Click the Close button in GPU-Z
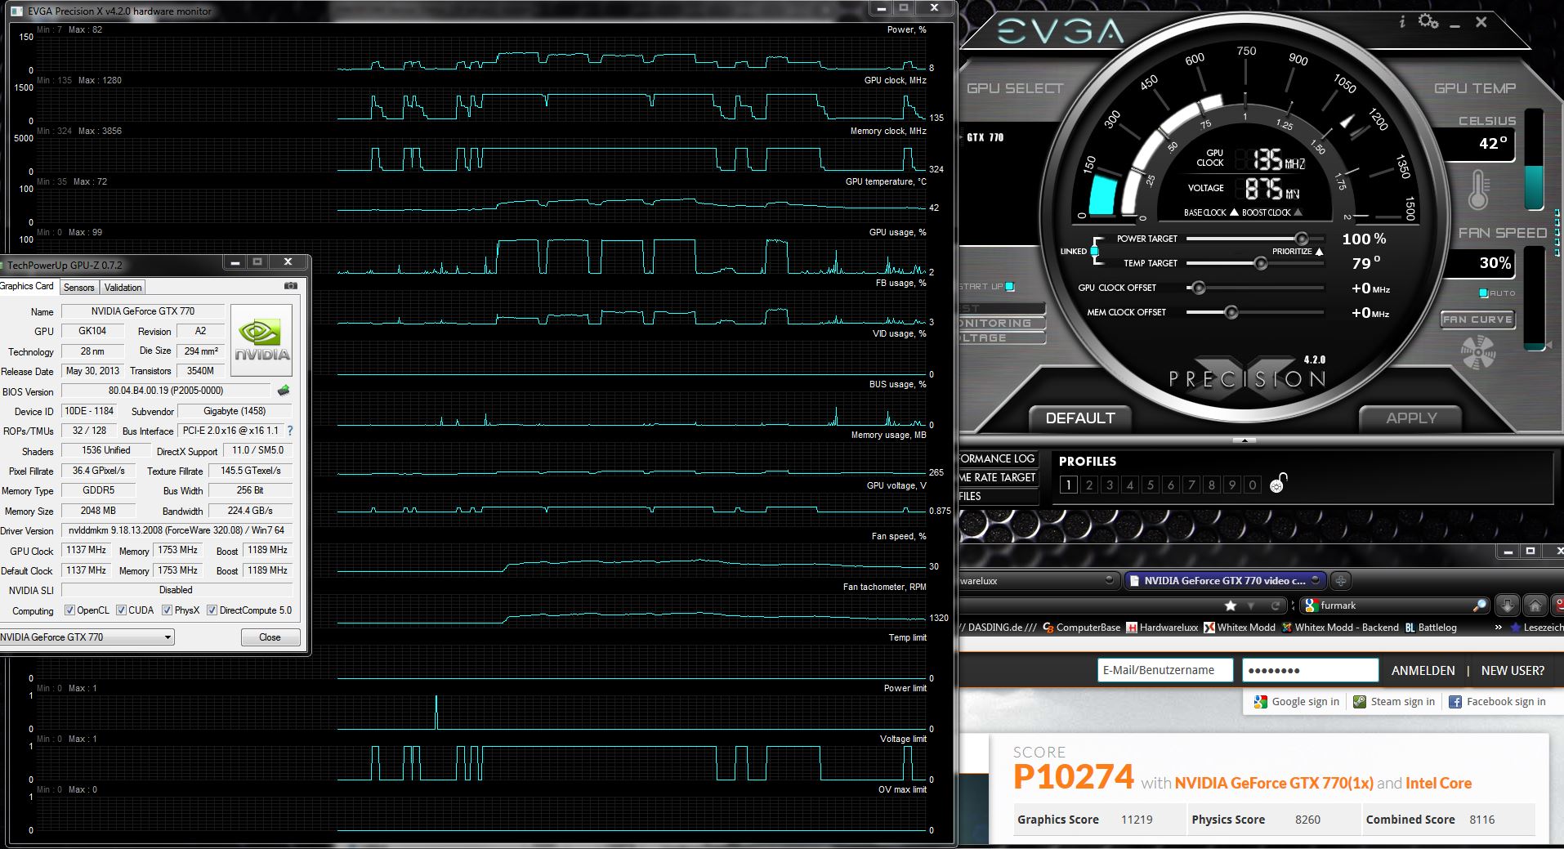 270,637
